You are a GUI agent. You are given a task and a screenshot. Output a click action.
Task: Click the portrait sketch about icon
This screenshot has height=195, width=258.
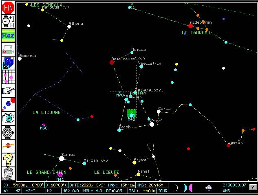(x=8, y=174)
